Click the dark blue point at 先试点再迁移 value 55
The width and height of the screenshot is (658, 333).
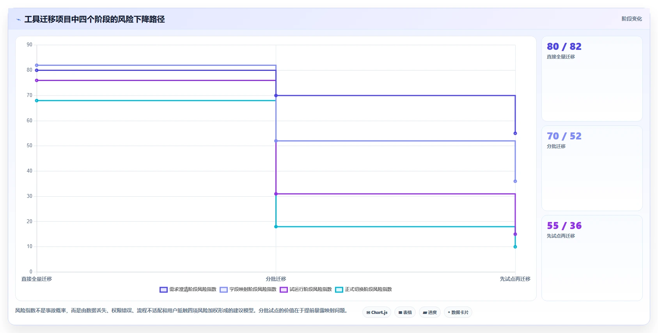[515, 133]
